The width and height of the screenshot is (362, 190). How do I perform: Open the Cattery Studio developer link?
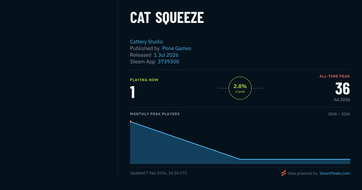(x=146, y=42)
